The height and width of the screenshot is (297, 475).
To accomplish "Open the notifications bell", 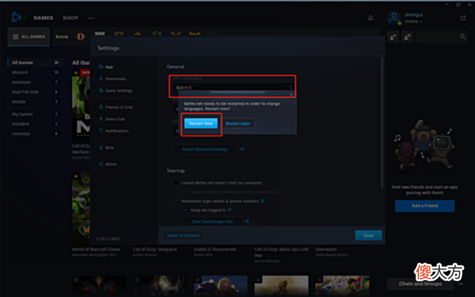I will (x=370, y=18).
